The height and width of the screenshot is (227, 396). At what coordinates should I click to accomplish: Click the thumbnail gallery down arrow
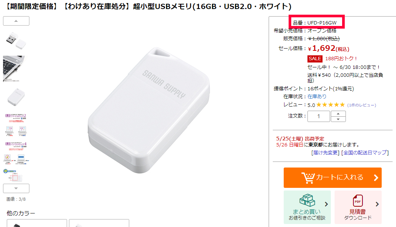(16, 188)
